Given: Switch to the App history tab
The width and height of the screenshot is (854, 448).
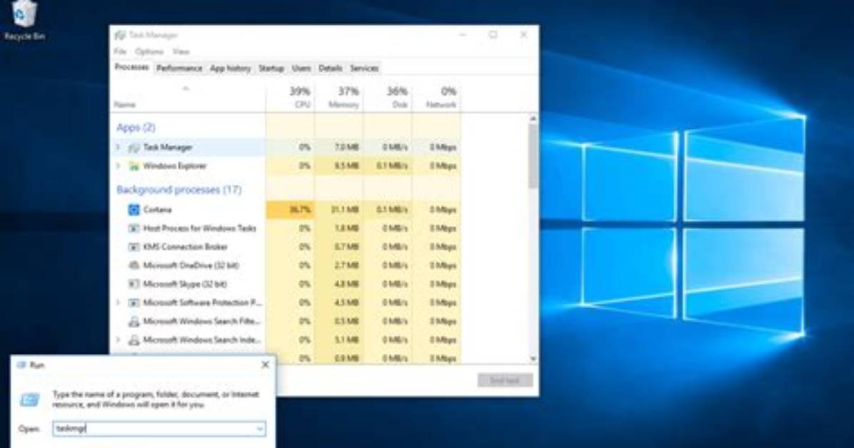Looking at the screenshot, I should (x=231, y=68).
